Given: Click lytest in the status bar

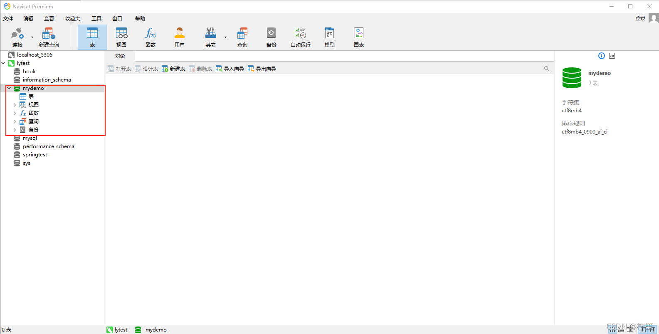Looking at the screenshot, I should coord(117,330).
